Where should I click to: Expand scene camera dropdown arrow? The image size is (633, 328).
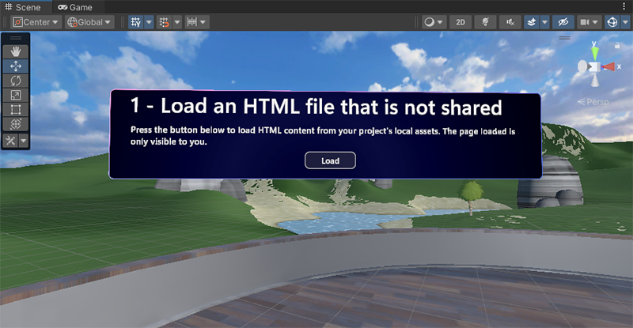click(x=595, y=22)
